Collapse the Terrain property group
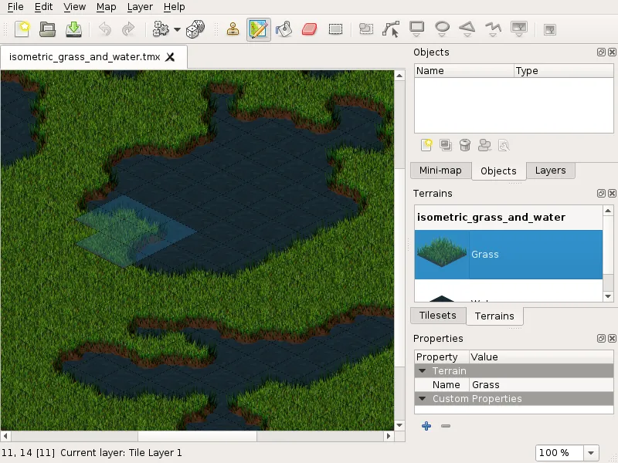This screenshot has height=463, width=618. click(423, 371)
